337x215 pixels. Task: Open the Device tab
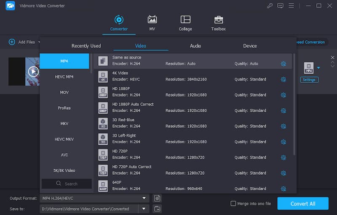pos(250,46)
